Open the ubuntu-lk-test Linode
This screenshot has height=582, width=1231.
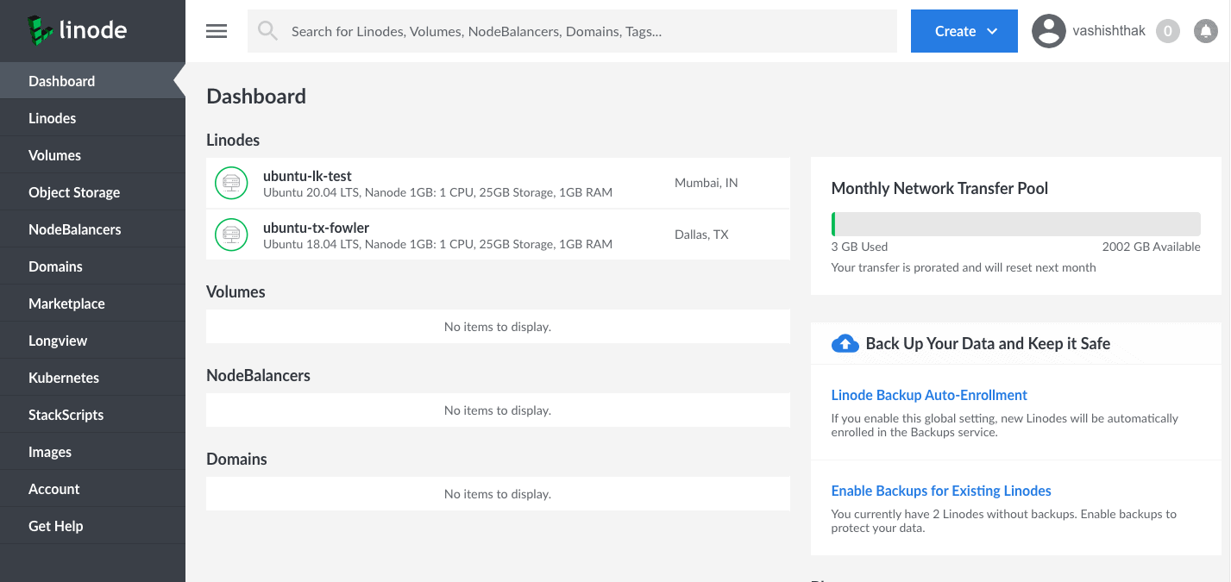[307, 176]
